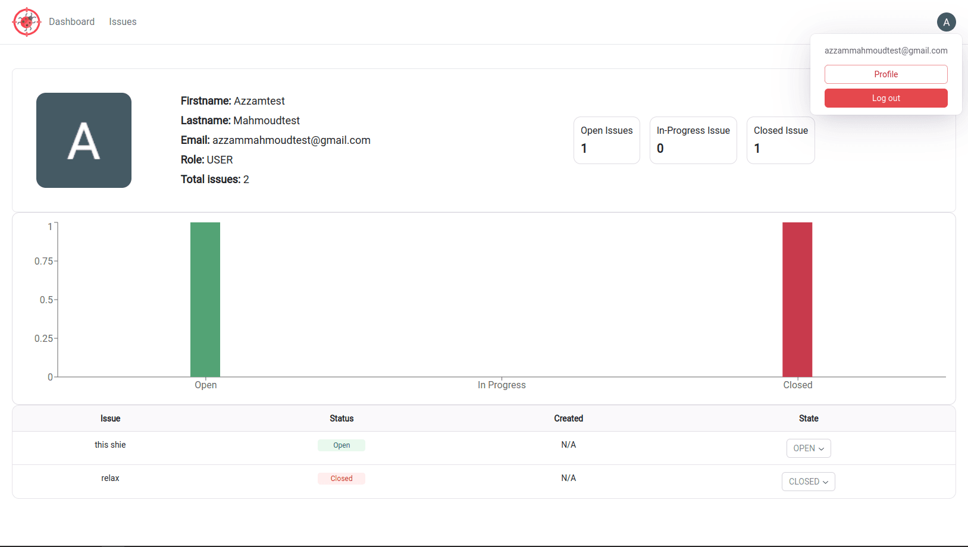Expand the chevron next to OPEN state selector
This screenshot has height=547, width=968.
(x=822, y=449)
